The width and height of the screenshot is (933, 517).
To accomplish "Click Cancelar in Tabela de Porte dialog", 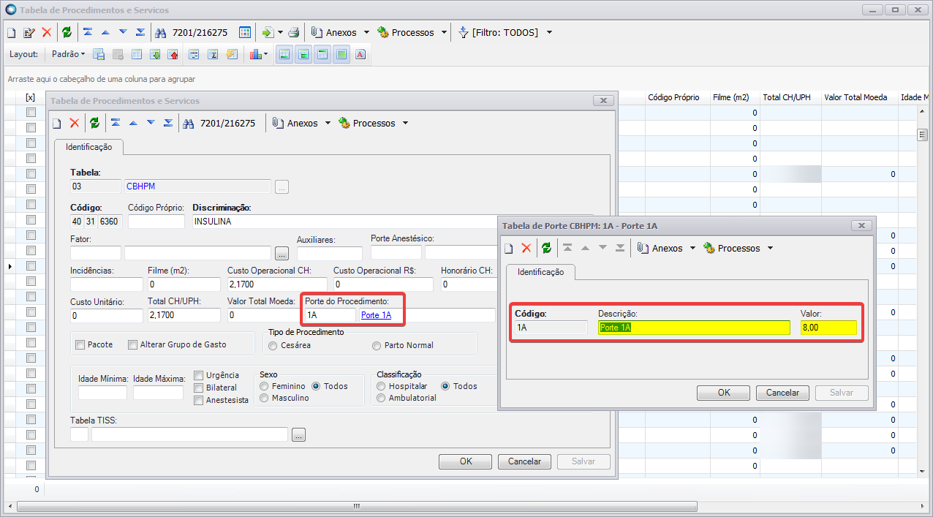I will [x=782, y=393].
